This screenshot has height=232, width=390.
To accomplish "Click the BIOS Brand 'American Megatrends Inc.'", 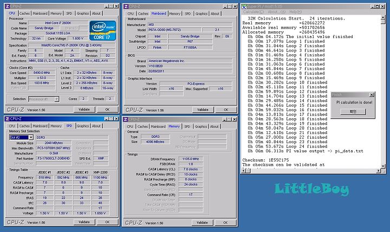I will pyautogui.click(x=190, y=61).
